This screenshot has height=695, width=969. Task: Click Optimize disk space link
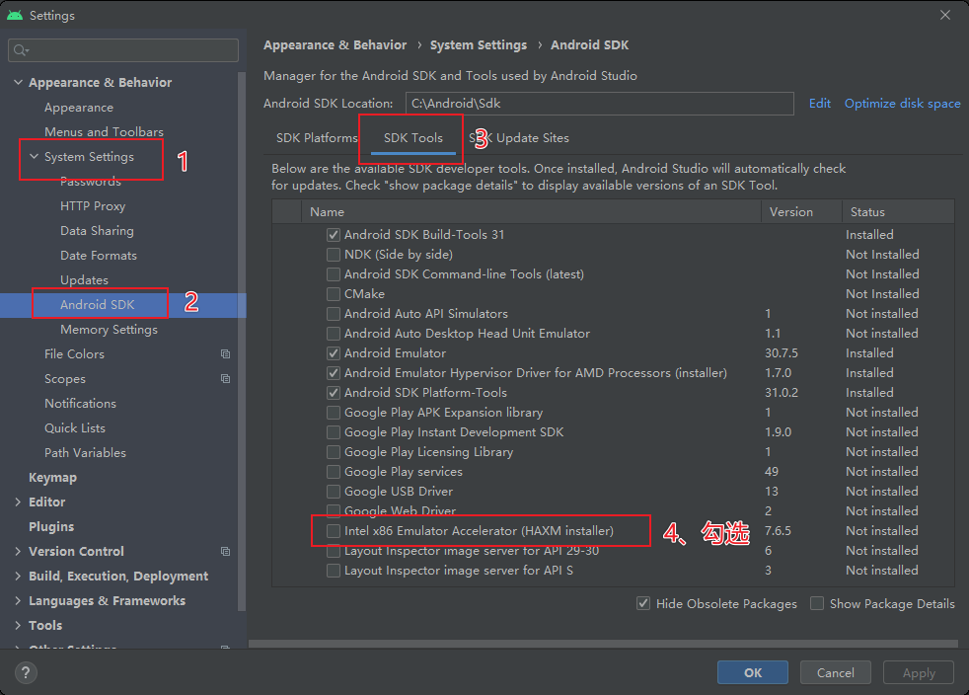pyautogui.click(x=902, y=104)
